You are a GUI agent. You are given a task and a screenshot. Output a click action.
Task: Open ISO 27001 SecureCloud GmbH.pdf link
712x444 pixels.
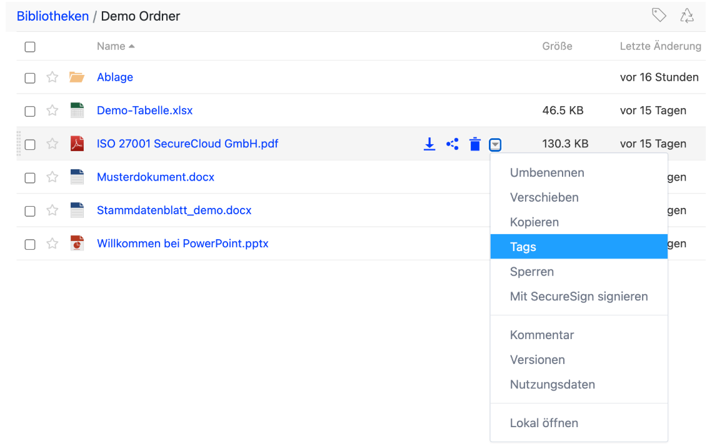188,144
